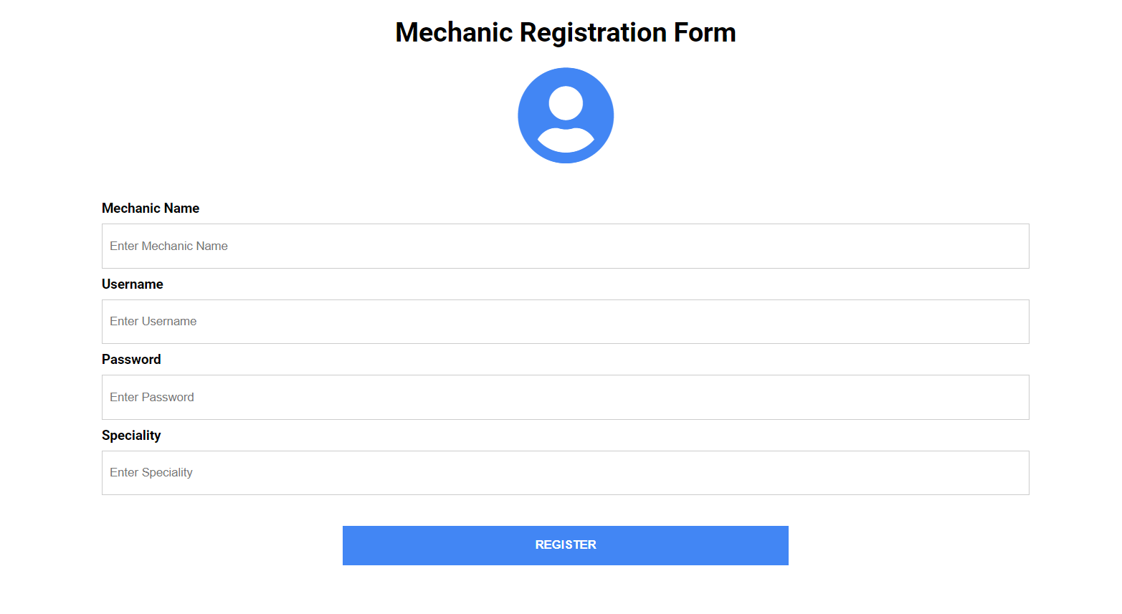Click the empty area right of the avatar
The height and width of the screenshot is (614, 1122).
point(789,115)
